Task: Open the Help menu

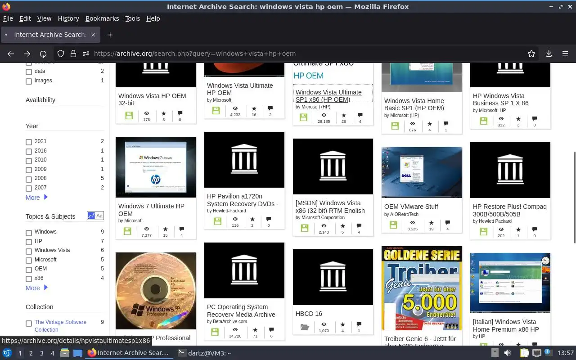Action: pos(153,18)
